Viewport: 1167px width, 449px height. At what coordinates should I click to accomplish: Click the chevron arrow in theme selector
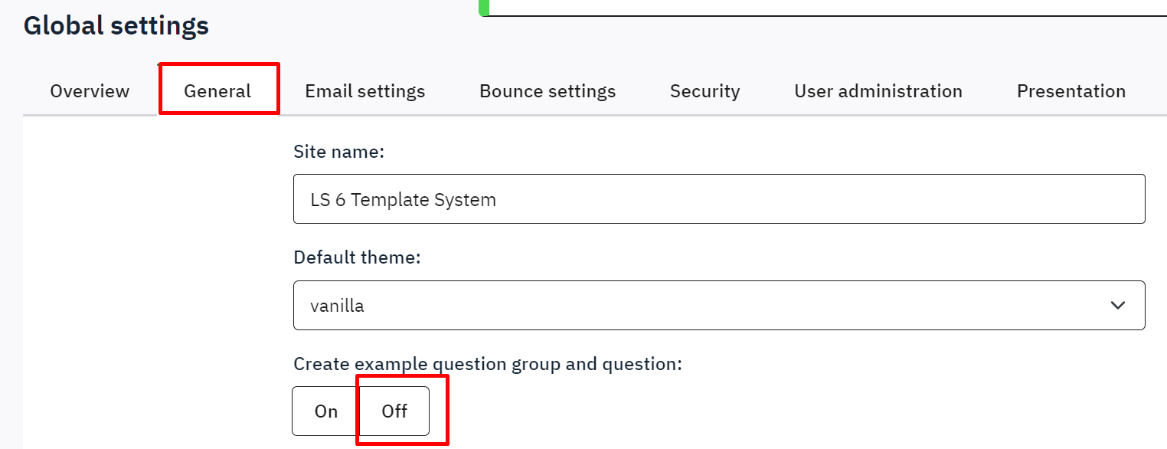(1117, 306)
